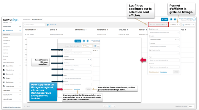199x110 pixels.
Task: Click the user avatar circle beside Testeurs INTERNES
Action: [194, 19]
